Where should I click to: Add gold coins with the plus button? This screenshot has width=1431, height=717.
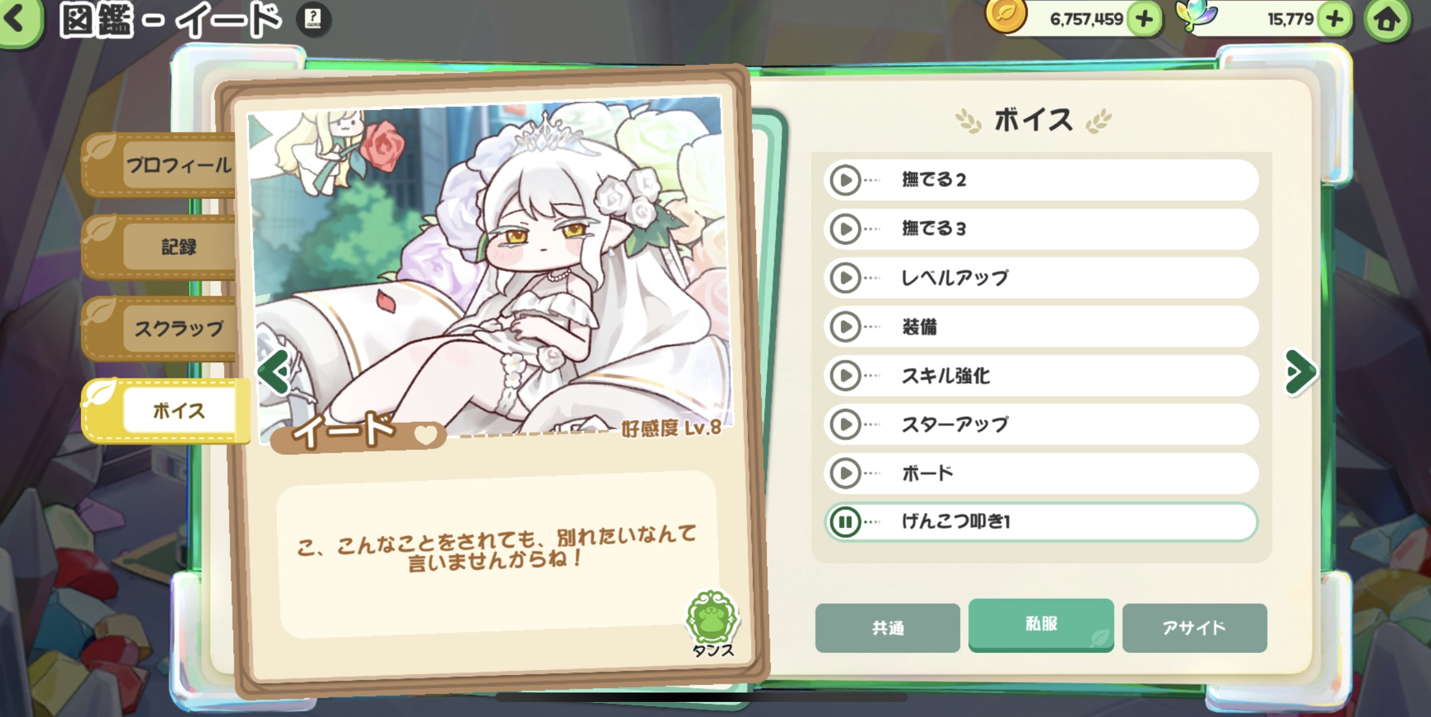click(1144, 19)
